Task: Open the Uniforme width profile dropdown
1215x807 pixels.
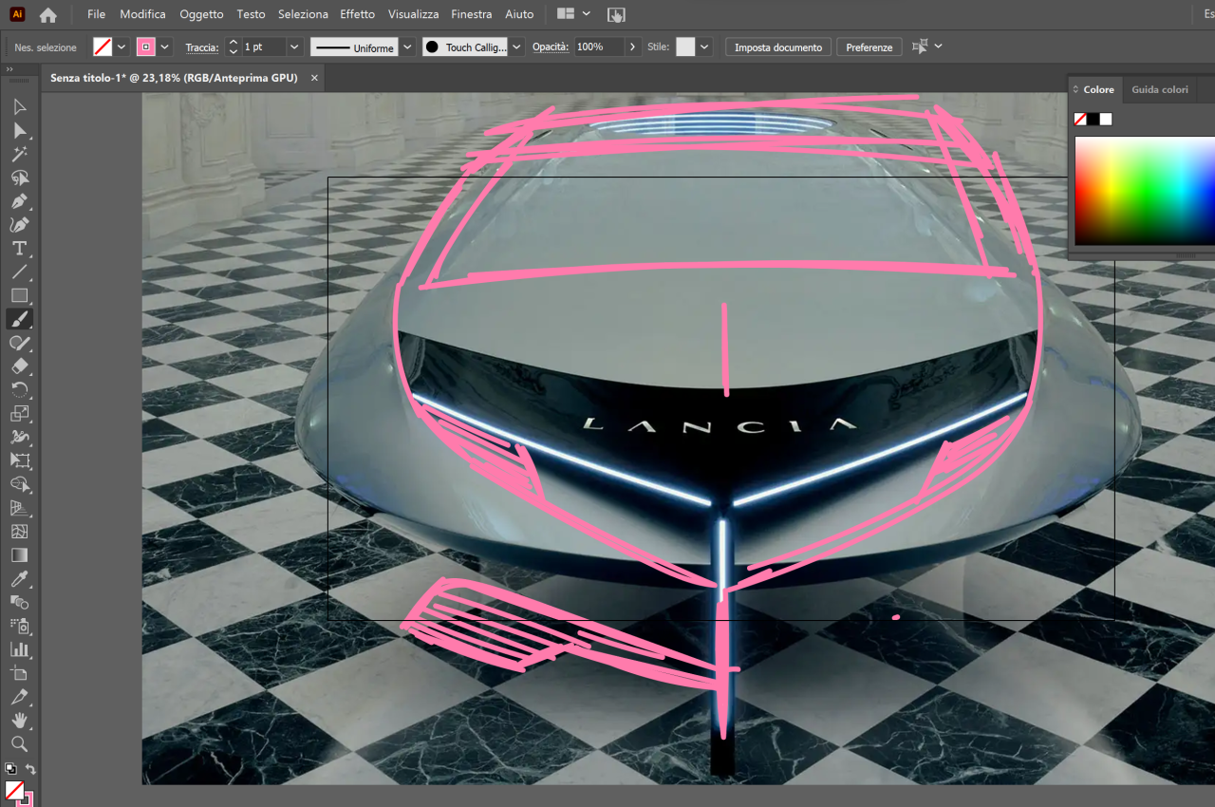Action: [x=407, y=47]
